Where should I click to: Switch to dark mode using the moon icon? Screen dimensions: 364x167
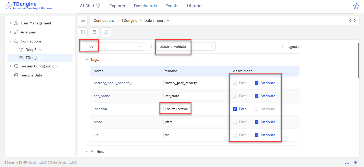(x=347, y=162)
